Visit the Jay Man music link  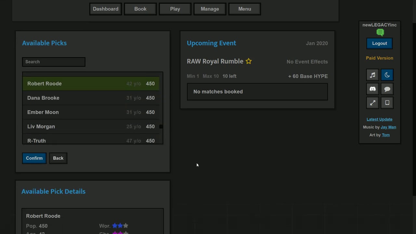click(x=388, y=127)
